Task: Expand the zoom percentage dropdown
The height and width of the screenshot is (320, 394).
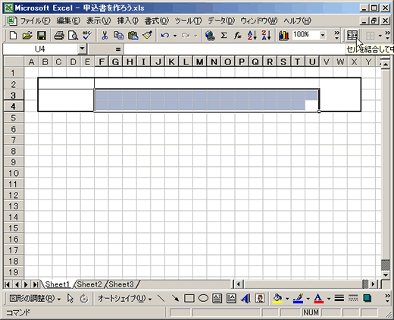Action: tap(323, 35)
